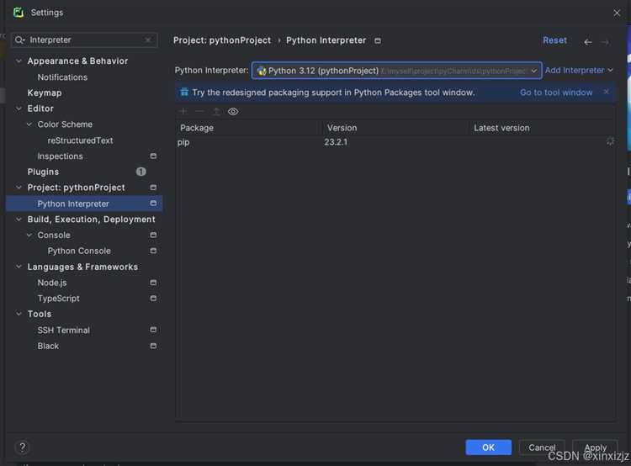Viewport: 631px width, 466px height.
Task: Click Project: pythonProject breadcrumb
Action: (x=222, y=40)
